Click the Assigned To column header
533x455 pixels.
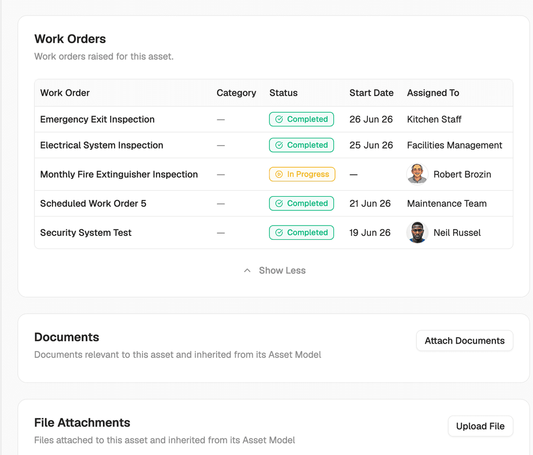pyautogui.click(x=433, y=93)
